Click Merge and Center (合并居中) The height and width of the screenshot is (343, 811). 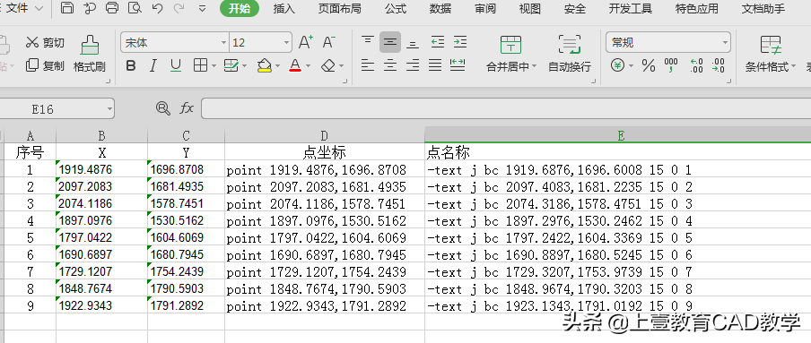click(x=510, y=53)
